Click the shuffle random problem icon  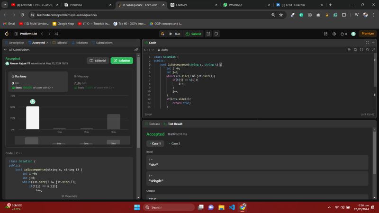pyautogui.click(x=56, y=34)
